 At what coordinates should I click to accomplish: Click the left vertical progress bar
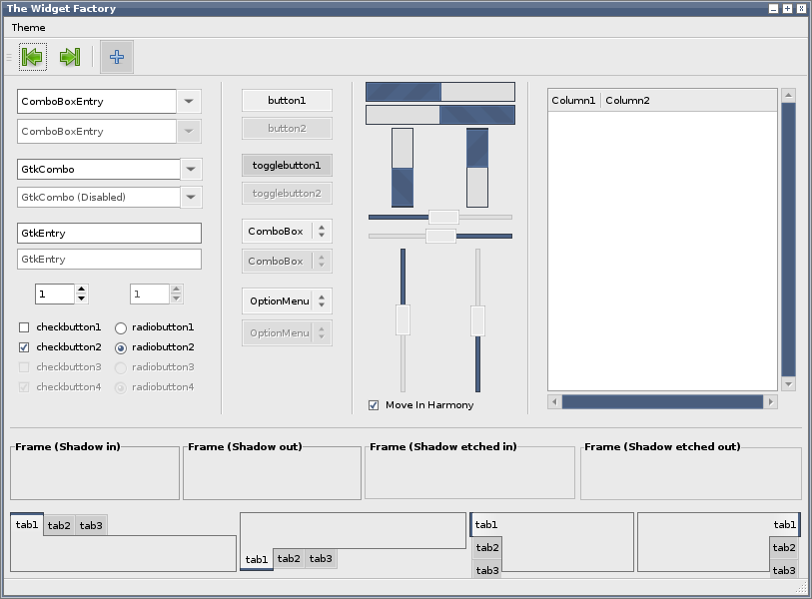pos(403,168)
